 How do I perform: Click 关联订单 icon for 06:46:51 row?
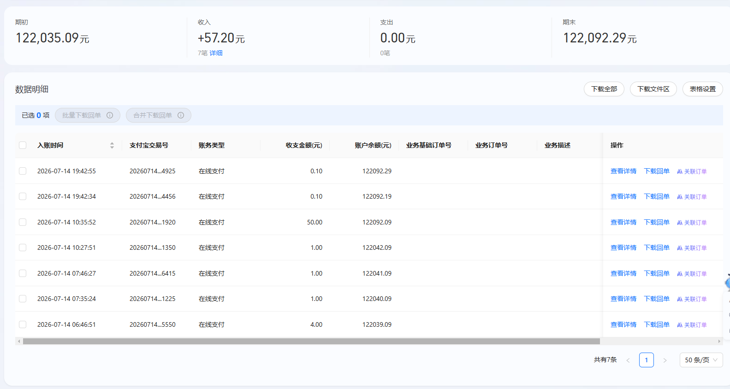(679, 325)
